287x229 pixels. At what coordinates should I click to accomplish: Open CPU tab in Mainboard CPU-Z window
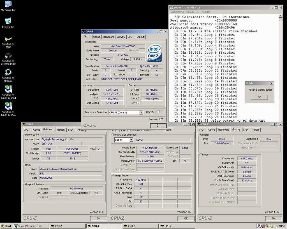26,130
